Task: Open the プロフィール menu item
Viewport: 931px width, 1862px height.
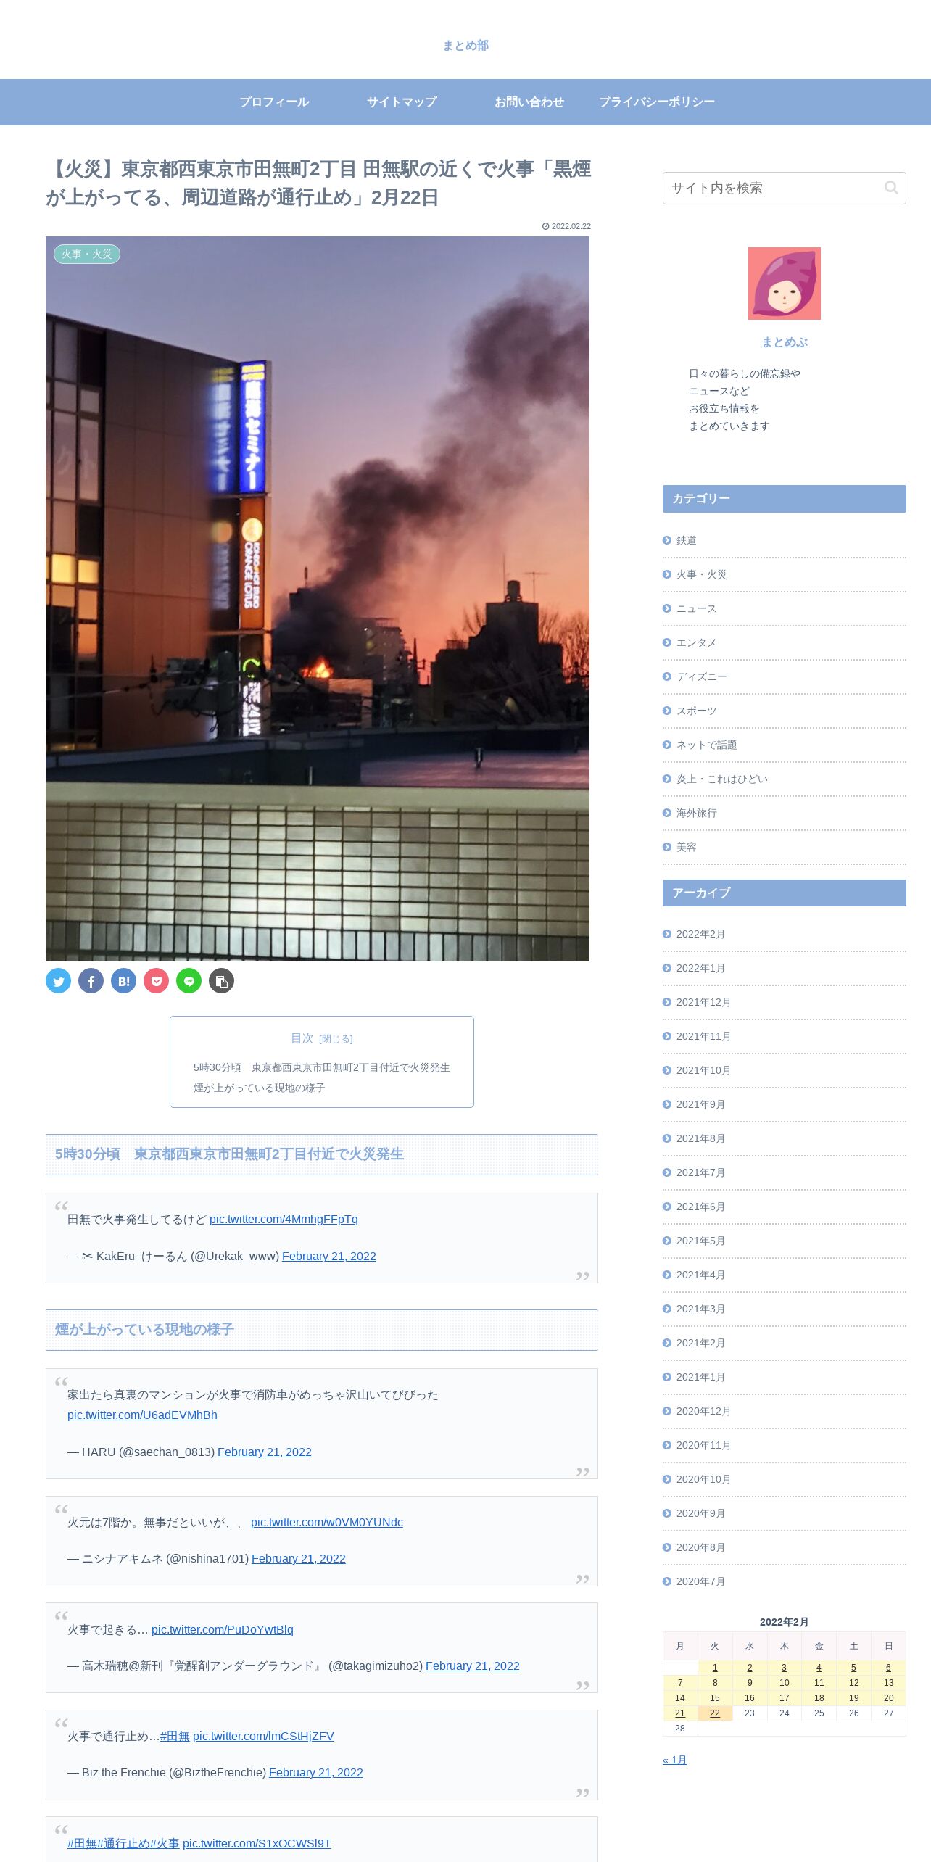Action: click(x=274, y=102)
